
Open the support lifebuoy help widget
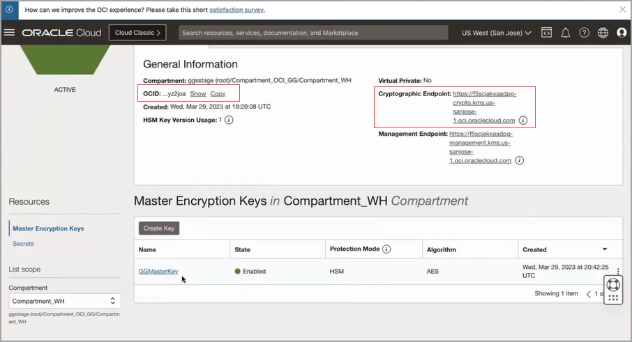pyautogui.click(x=613, y=284)
